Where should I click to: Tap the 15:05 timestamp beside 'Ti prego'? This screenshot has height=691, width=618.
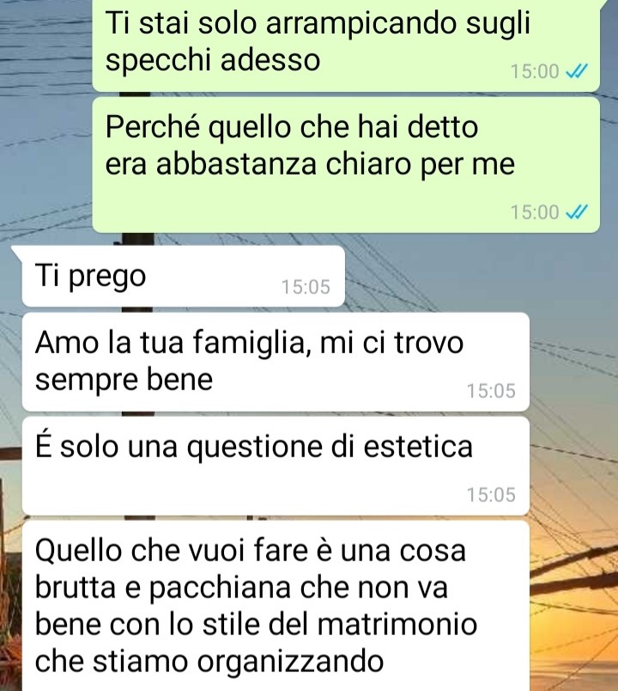306,287
